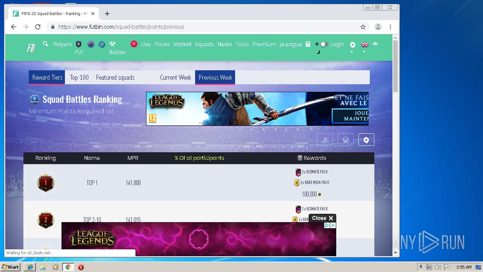Switch to the Previous Week tab
The height and width of the screenshot is (272, 483).
tap(215, 77)
